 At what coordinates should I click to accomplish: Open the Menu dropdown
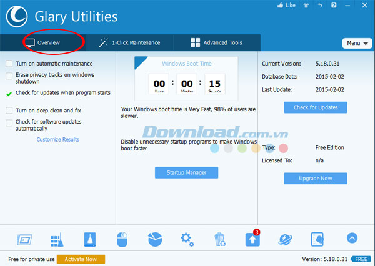(x=357, y=43)
